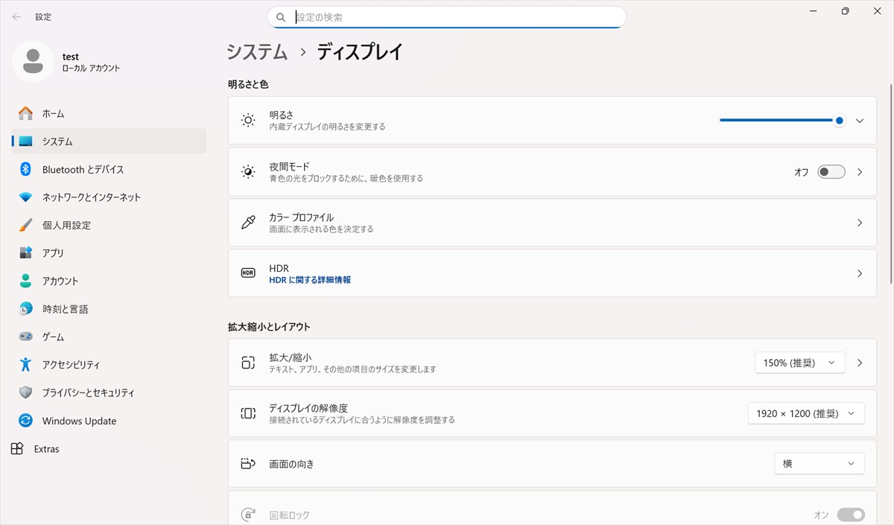894x525 pixels.
Task: Select ゲーム in the sidebar
Action: click(x=53, y=337)
